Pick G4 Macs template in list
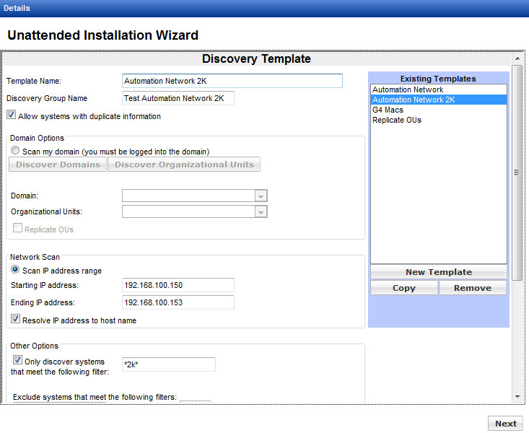This screenshot has height=433, width=529. (388, 110)
